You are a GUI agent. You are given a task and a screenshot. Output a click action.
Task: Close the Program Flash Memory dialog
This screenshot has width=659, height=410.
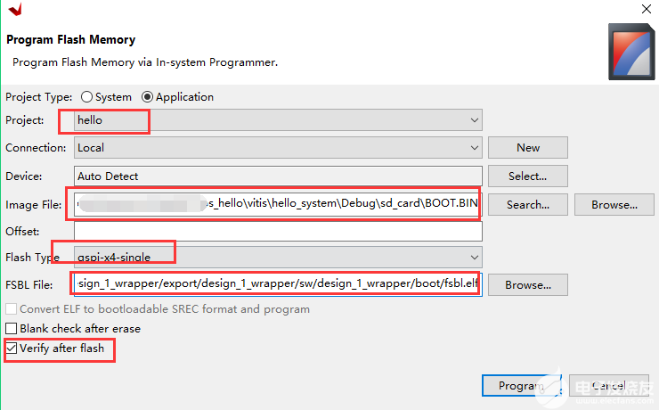click(645, 8)
